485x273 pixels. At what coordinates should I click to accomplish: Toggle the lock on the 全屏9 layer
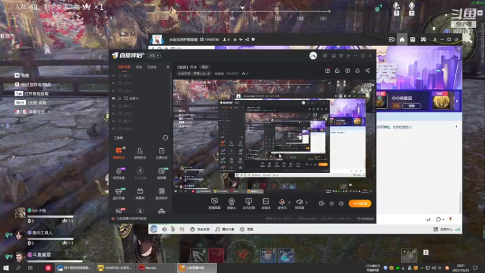(119, 98)
